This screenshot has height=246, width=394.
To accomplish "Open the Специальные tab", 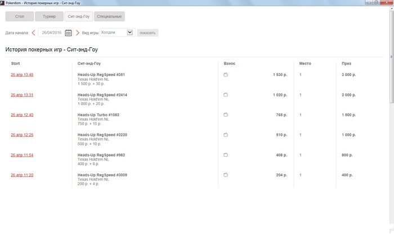I will point(109,16).
